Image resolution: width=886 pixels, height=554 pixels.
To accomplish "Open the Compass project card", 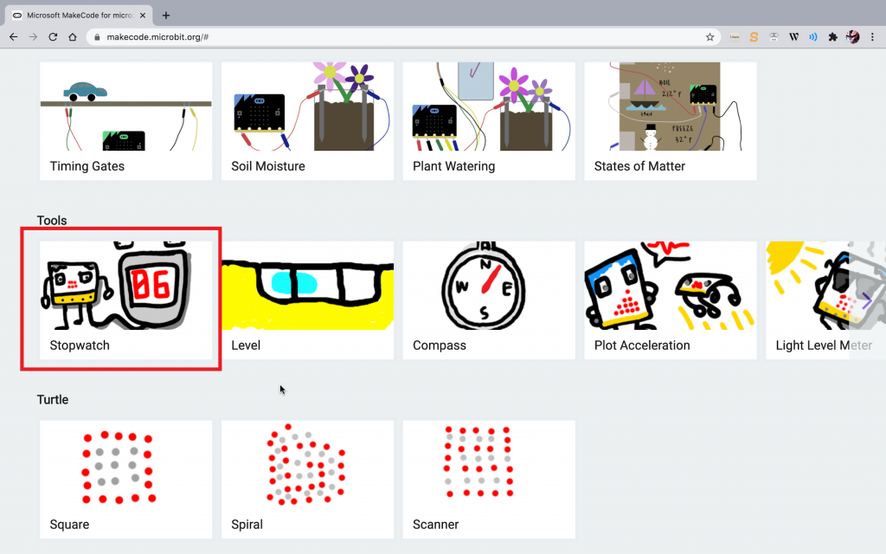I will pos(489,300).
